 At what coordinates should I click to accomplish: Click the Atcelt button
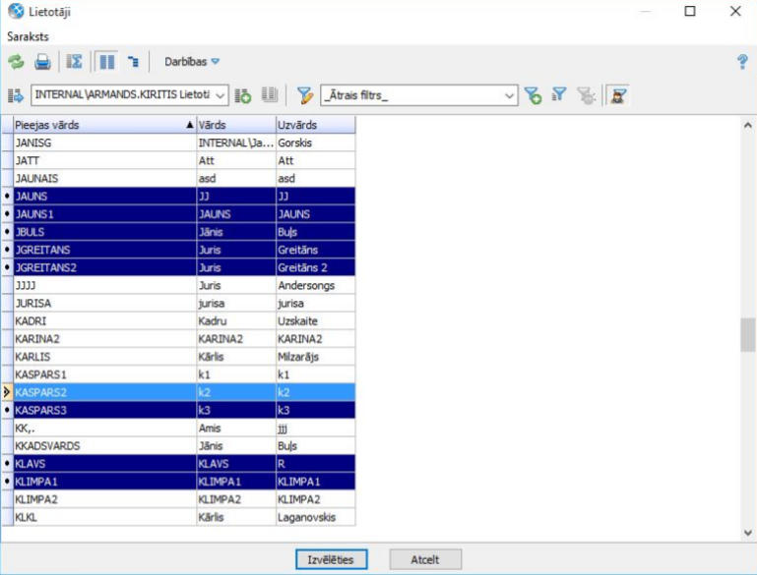[x=425, y=559]
